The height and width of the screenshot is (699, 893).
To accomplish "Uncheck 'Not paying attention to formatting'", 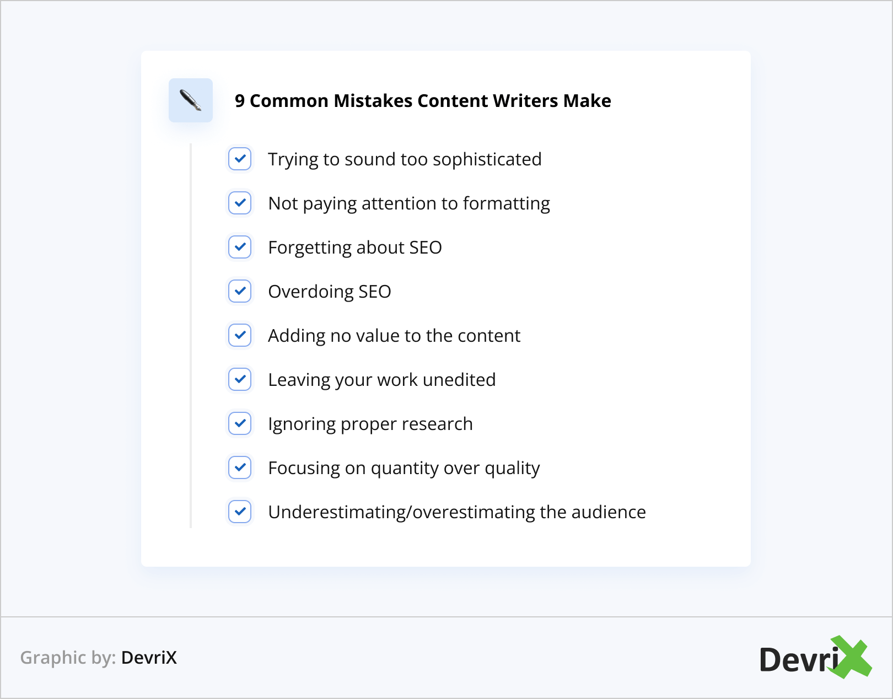I will point(240,203).
